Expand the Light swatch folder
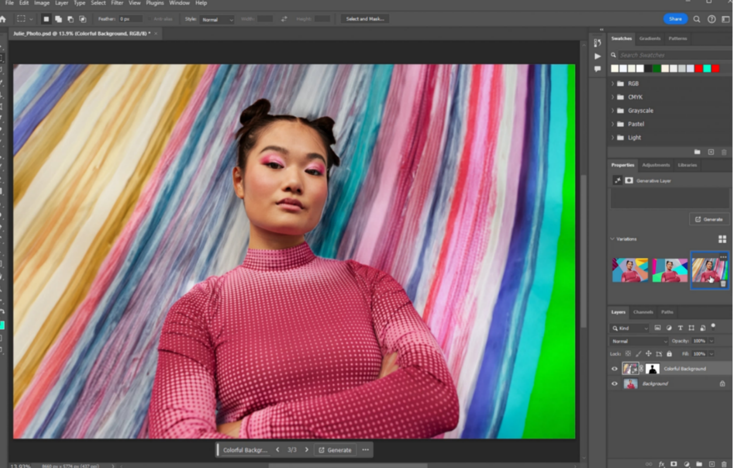The image size is (733, 468). (613, 137)
